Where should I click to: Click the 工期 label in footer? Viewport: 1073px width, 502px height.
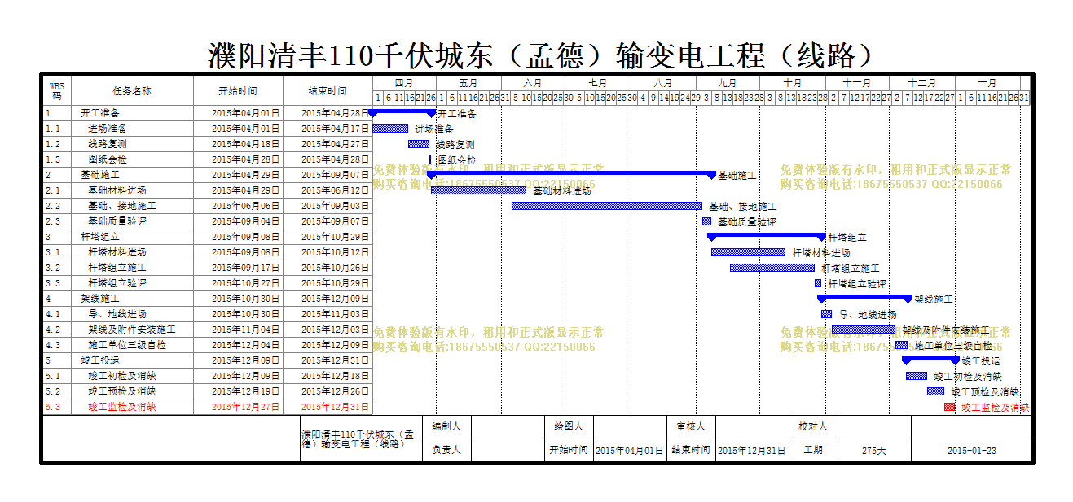pos(813,450)
